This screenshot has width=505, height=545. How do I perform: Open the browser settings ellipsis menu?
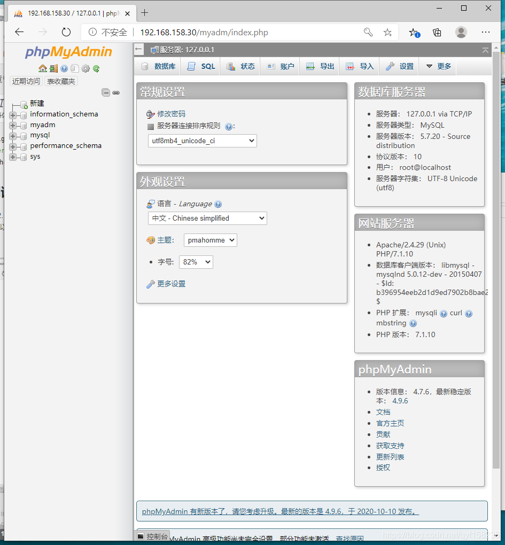(486, 32)
